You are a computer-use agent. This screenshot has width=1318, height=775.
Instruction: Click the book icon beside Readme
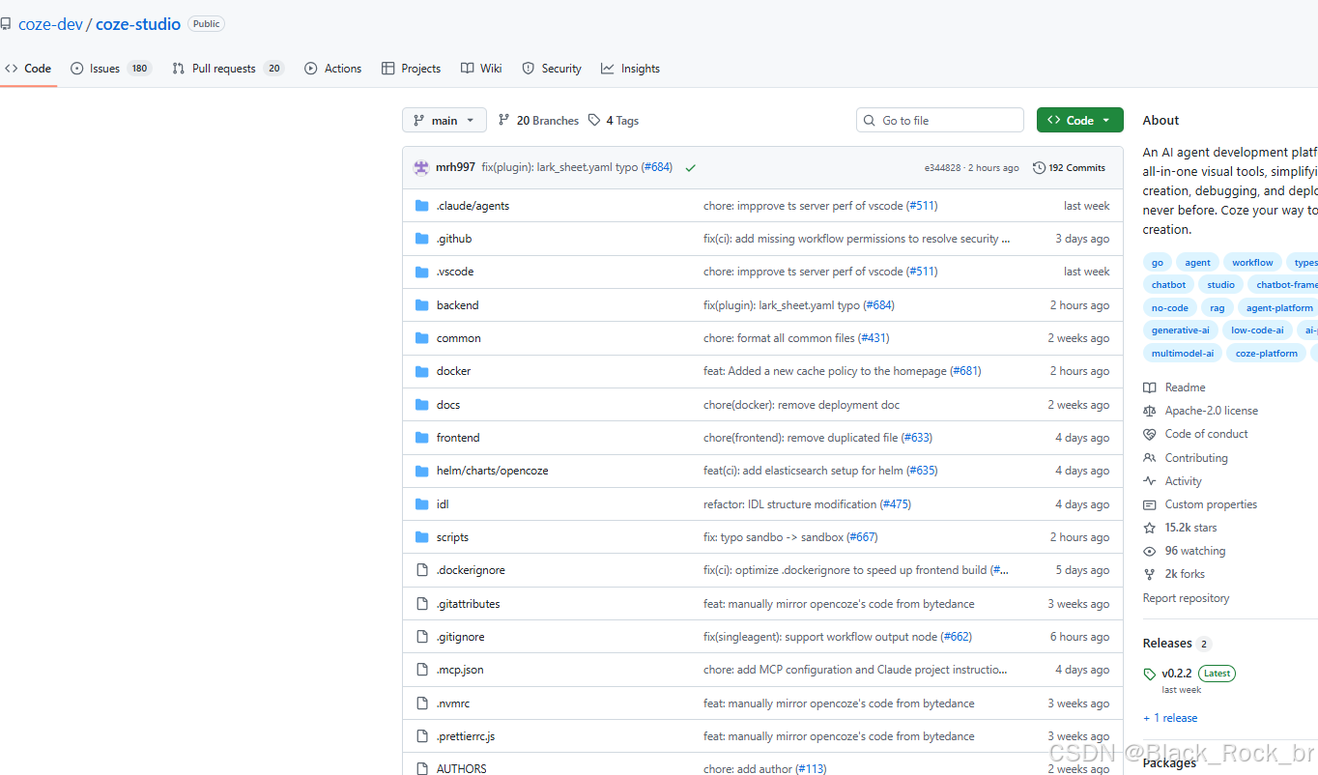[1149, 387]
